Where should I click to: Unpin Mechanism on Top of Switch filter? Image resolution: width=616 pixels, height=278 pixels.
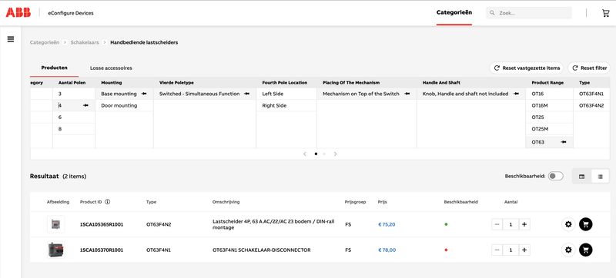tap(407, 94)
